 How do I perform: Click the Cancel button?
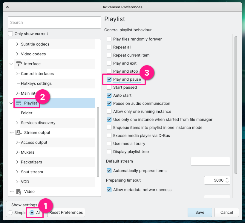coord(226,212)
